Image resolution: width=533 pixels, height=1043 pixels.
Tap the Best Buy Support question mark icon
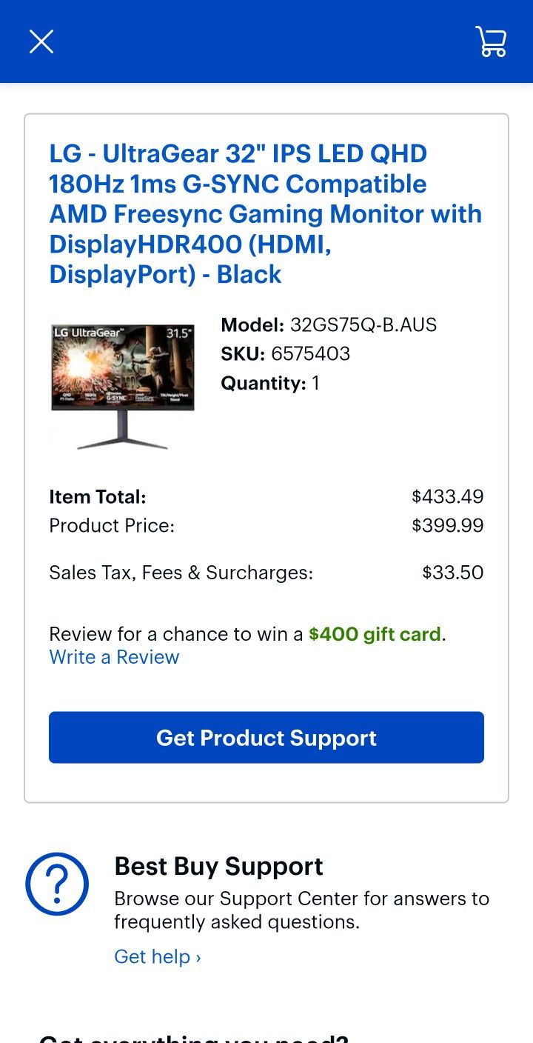(x=57, y=884)
